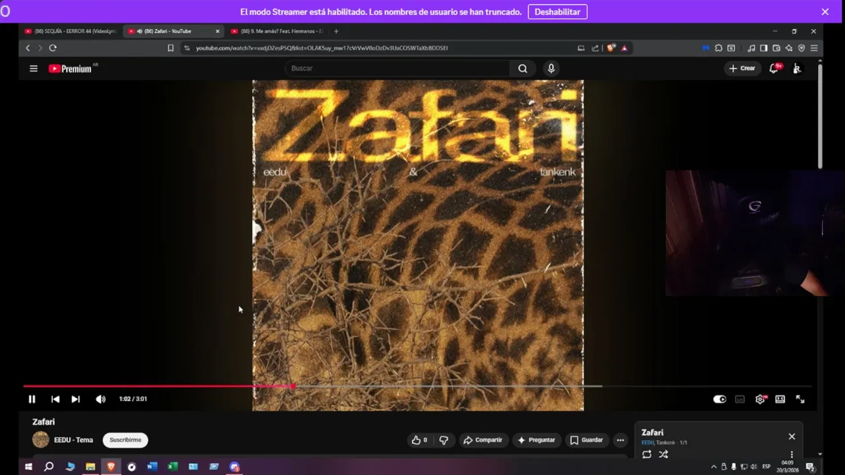This screenshot has height=475, width=845.
Task: Like the Zafari video
Action: [x=419, y=440]
